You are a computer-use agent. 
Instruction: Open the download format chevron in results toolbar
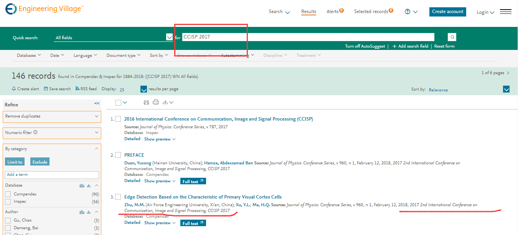[171, 103]
